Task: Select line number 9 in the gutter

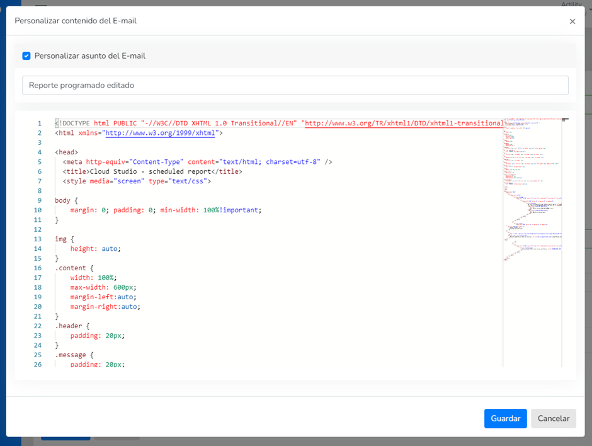Action: (39, 200)
